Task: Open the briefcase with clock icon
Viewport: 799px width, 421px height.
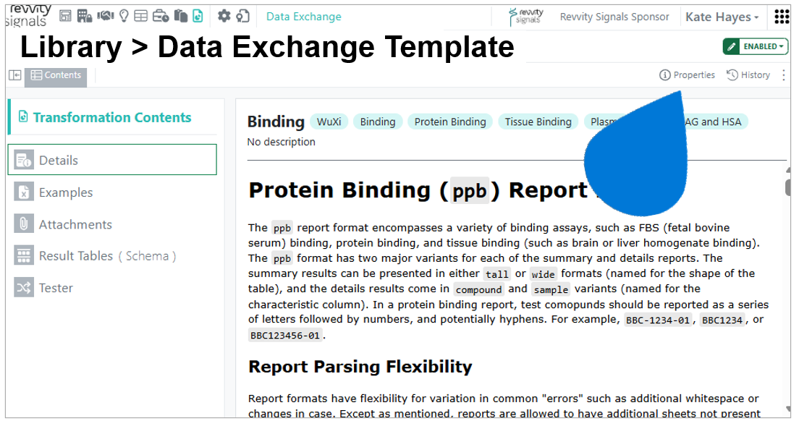Action: pos(161,17)
